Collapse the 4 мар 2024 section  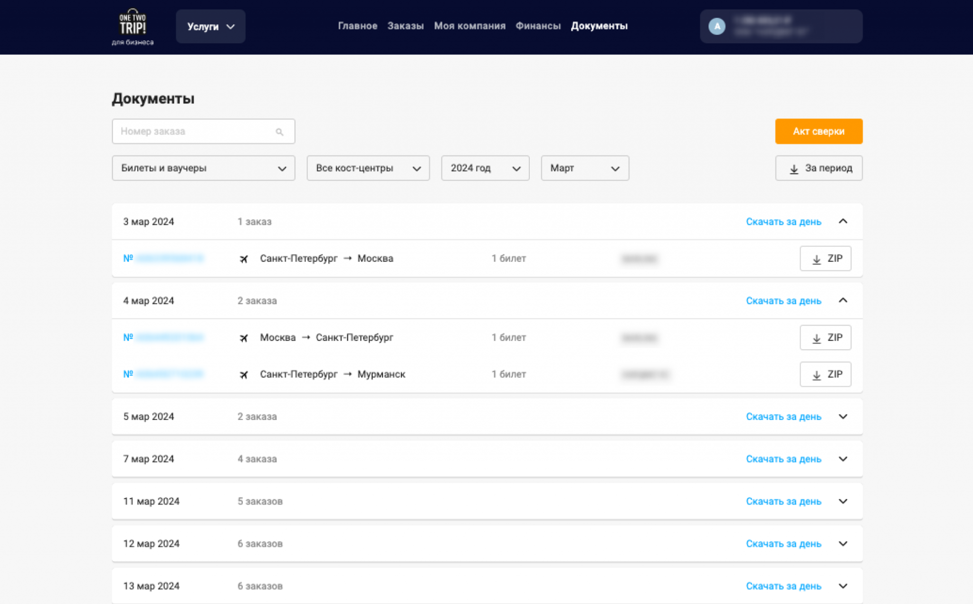[842, 300]
